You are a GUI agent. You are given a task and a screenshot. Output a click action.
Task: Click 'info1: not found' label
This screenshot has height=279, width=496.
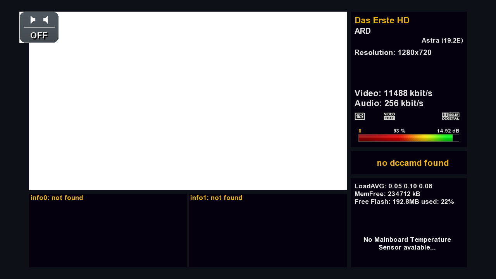click(216, 198)
